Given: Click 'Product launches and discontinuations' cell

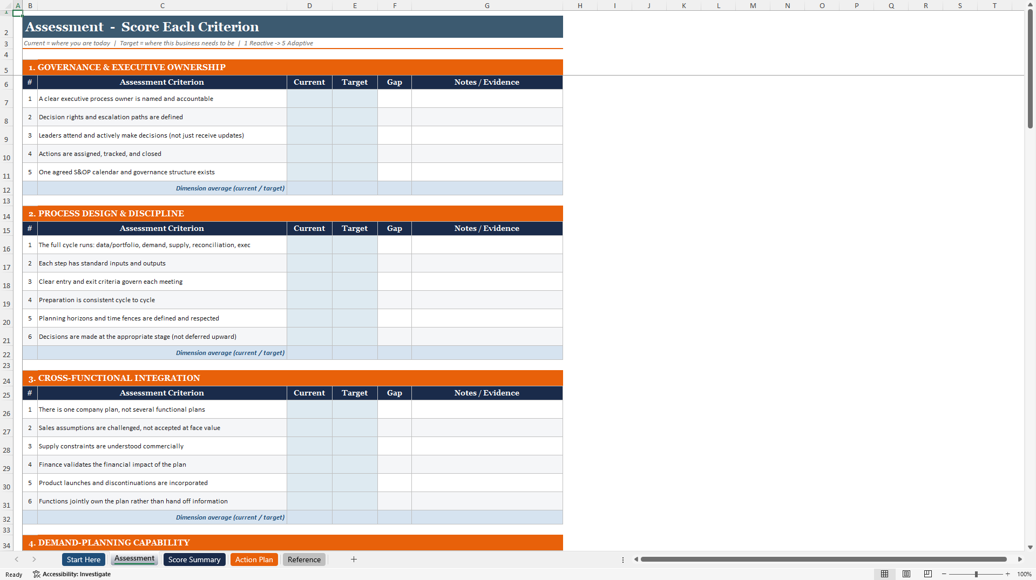Looking at the screenshot, I should pos(162,483).
